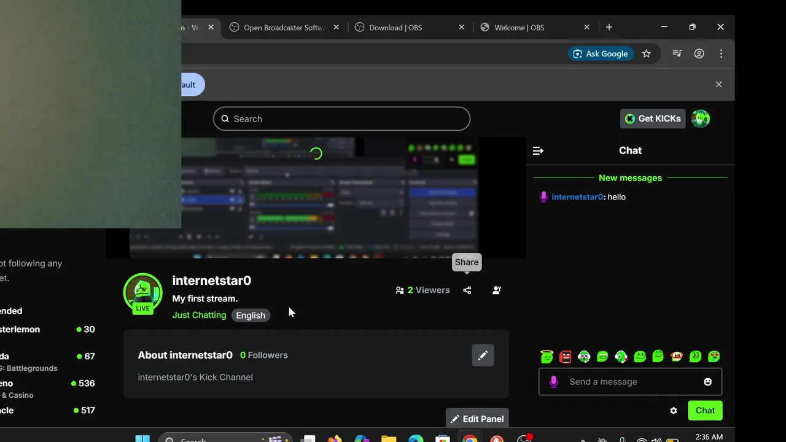Send the angel halo emote
Screen dimensions: 786x442
547,356
